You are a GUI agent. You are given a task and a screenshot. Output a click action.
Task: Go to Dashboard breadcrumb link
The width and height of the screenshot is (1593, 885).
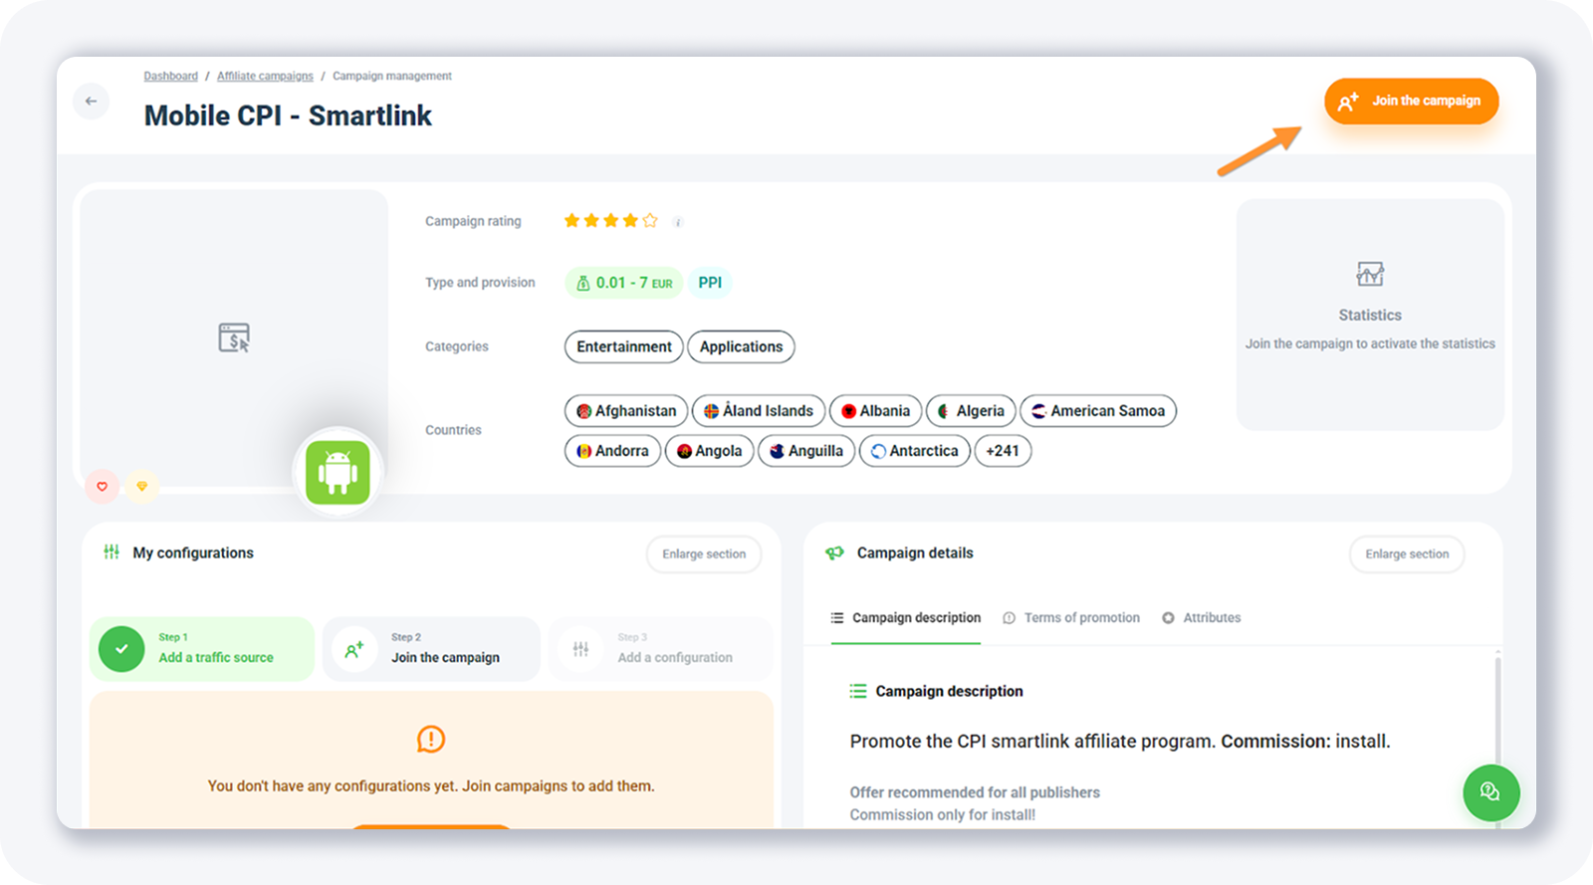coord(170,76)
